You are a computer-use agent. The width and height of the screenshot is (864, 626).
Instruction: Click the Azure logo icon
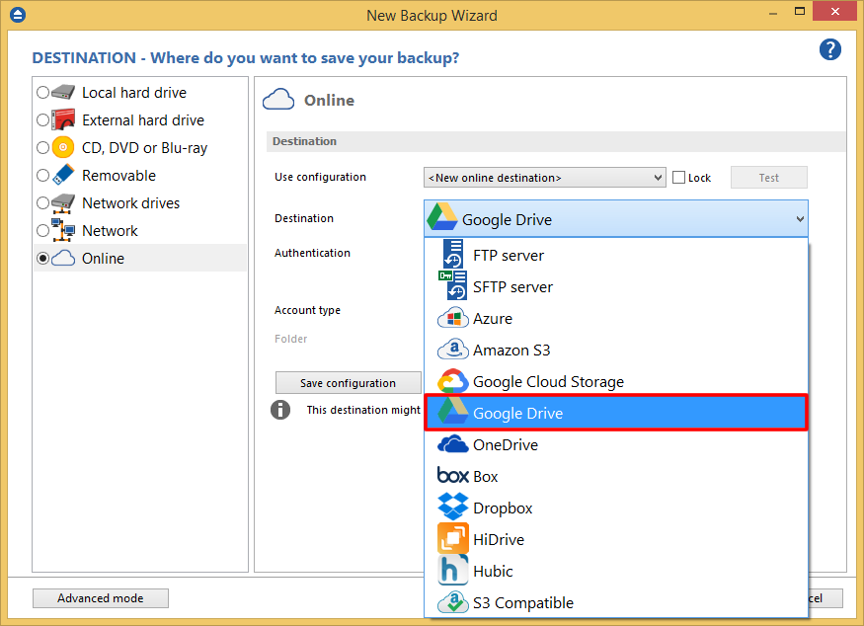pos(452,319)
